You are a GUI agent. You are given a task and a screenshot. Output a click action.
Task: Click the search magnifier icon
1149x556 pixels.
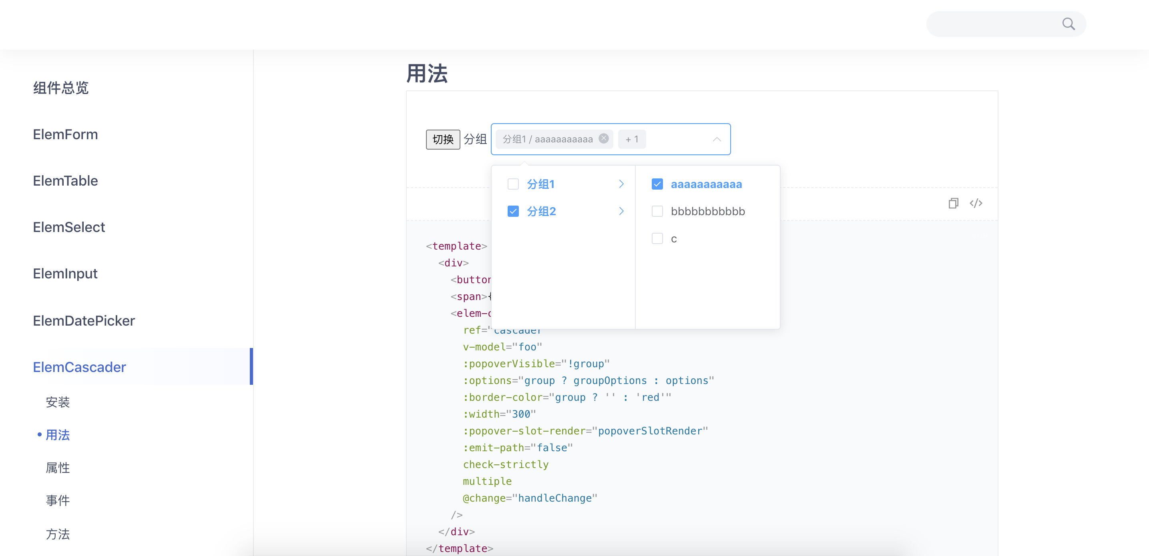pyautogui.click(x=1068, y=24)
